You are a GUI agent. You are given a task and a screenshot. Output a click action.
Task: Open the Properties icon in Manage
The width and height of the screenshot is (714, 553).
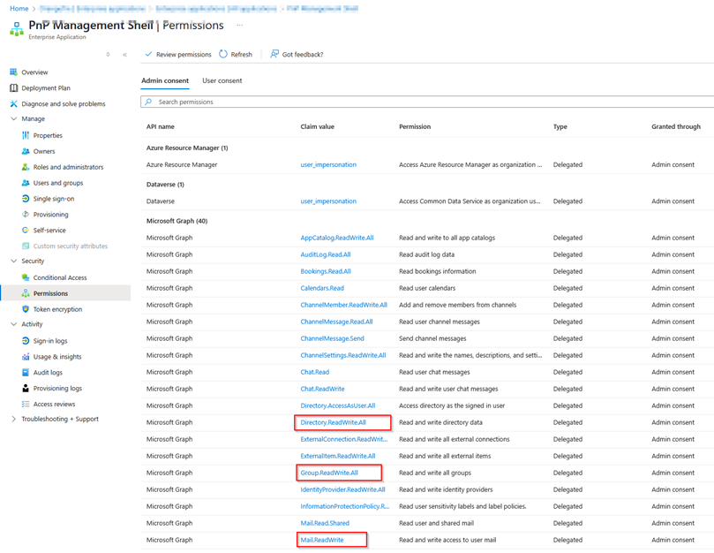coord(26,135)
